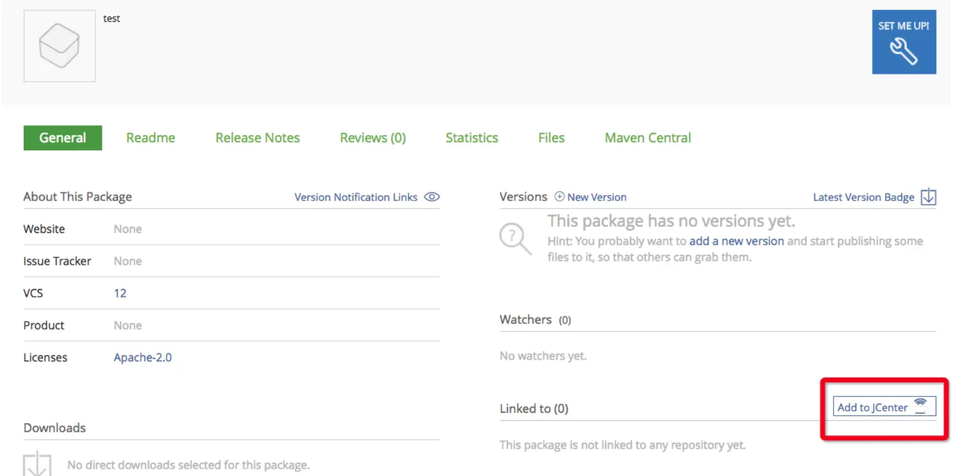Open the Apache-2.0 license link
Image resolution: width=974 pixels, height=476 pixels.
click(143, 358)
